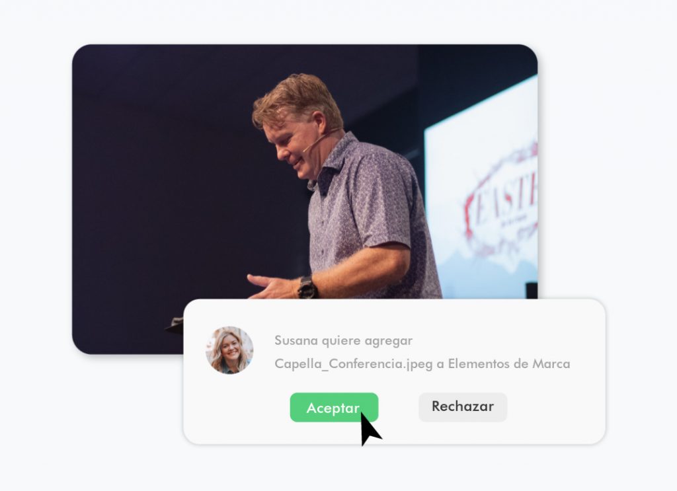Click the dark lectern edge in photo
The image size is (677, 491).
coord(175,326)
